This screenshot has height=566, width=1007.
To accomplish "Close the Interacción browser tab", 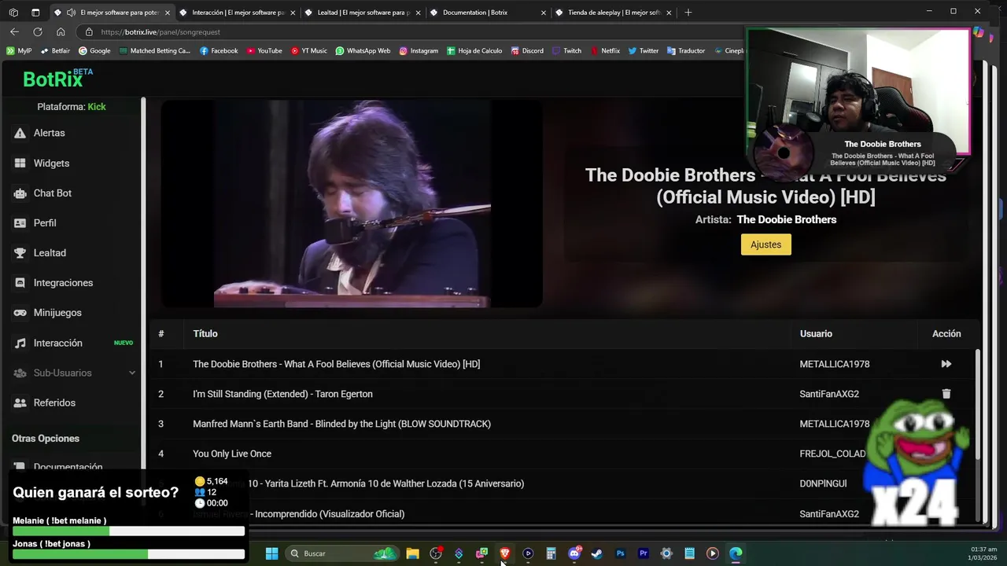I will pos(293,13).
